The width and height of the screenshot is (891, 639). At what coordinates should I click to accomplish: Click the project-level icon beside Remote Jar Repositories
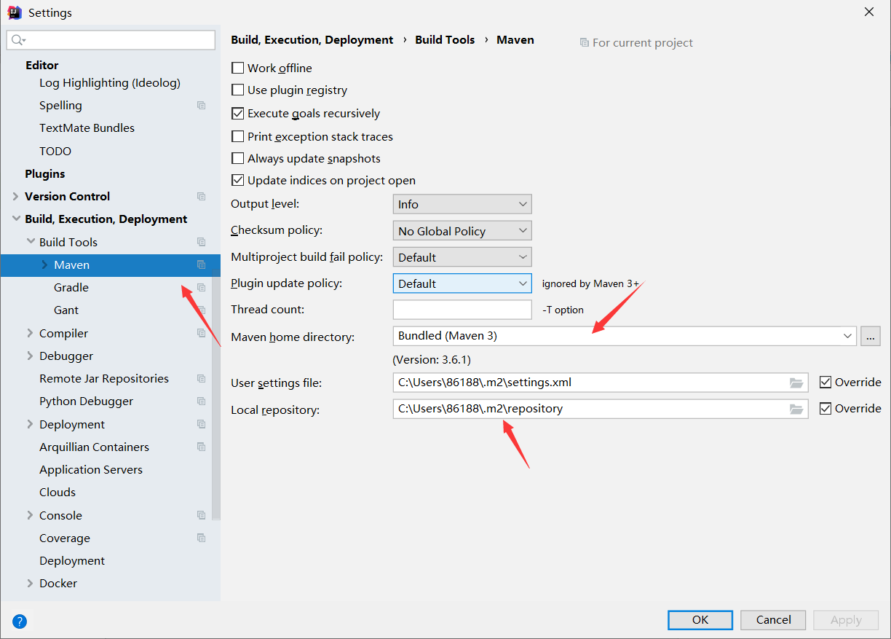click(x=202, y=379)
